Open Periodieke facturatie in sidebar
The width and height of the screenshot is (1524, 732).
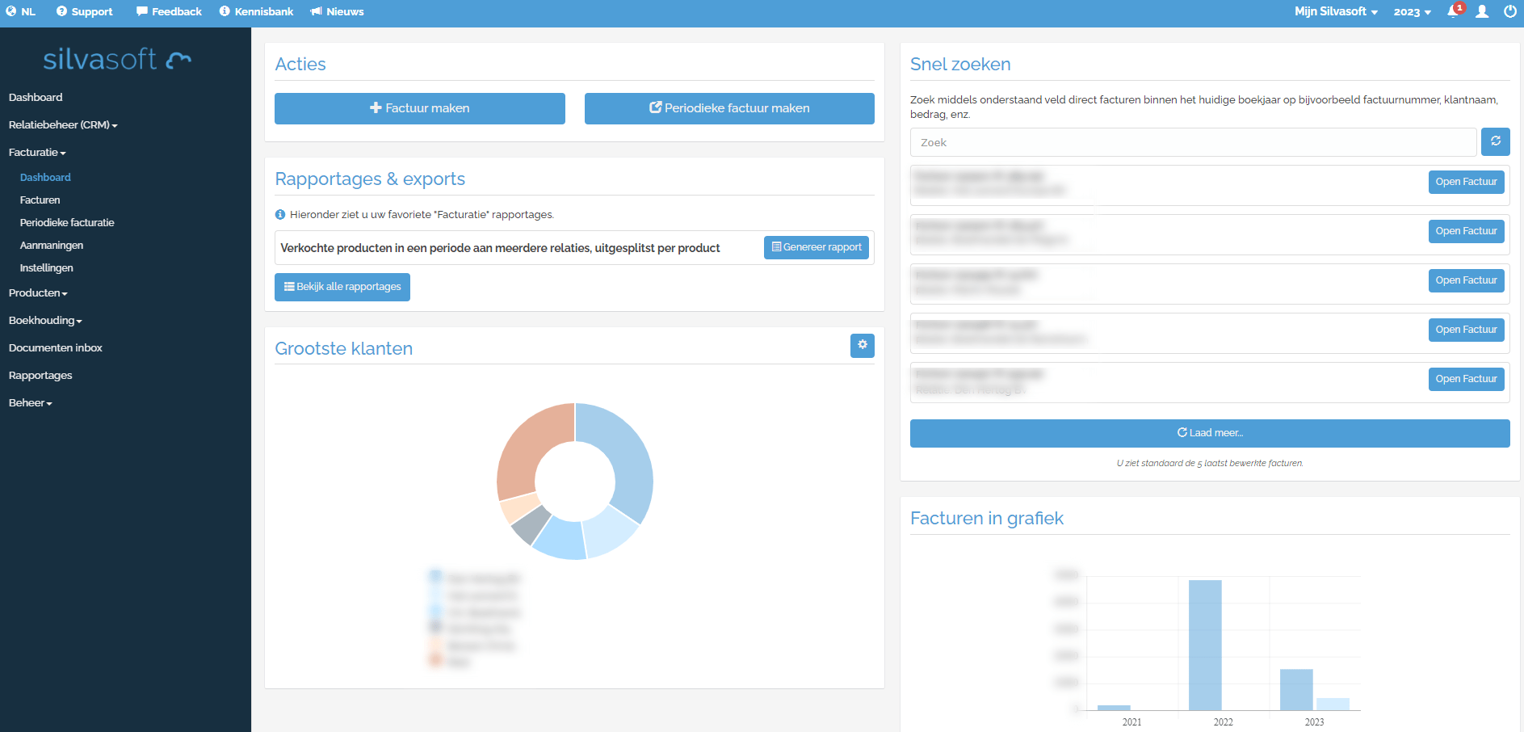67,222
